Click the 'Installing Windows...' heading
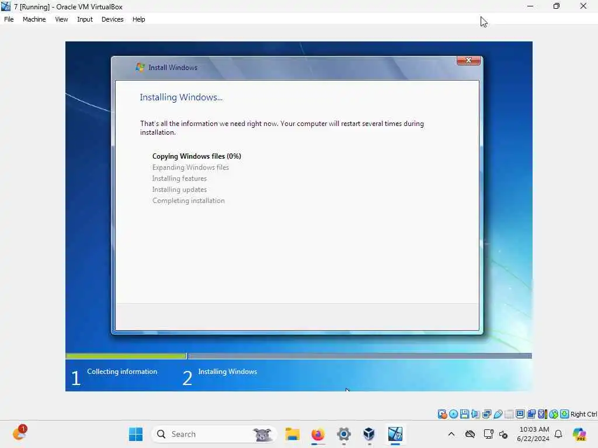598x448 pixels. tap(181, 97)
